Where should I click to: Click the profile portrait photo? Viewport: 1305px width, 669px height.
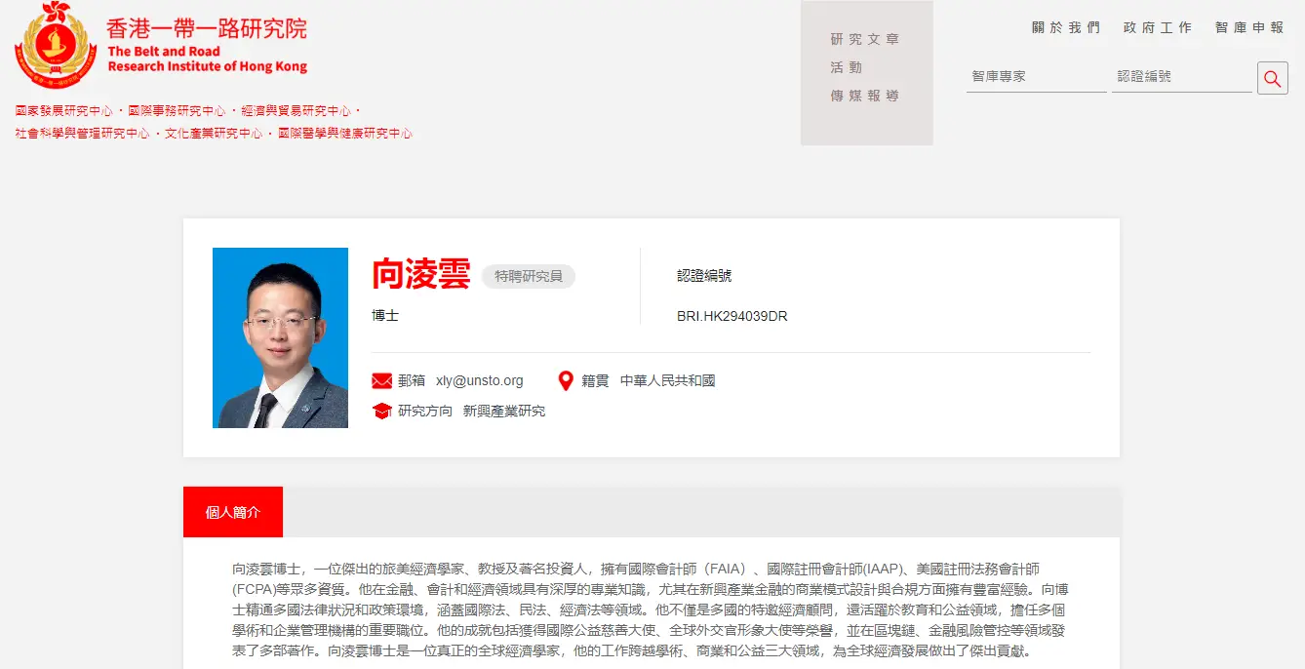[x=280, y=337]
